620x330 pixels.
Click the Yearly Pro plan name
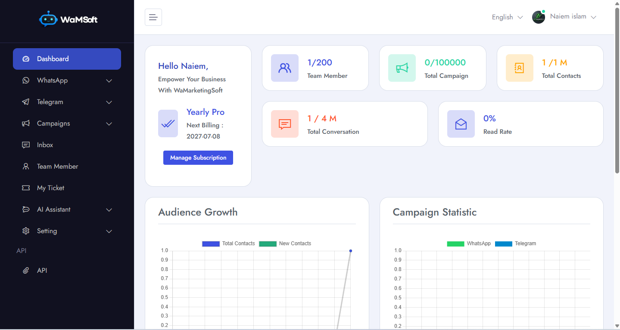pyautogui.click(x=206, y=112)
